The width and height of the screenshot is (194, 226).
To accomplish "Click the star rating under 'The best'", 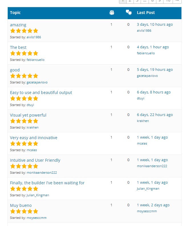I will point(24,53).
